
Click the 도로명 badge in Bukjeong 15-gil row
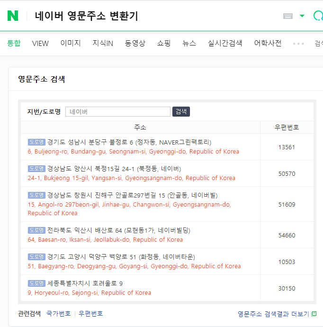pos(36,169)
